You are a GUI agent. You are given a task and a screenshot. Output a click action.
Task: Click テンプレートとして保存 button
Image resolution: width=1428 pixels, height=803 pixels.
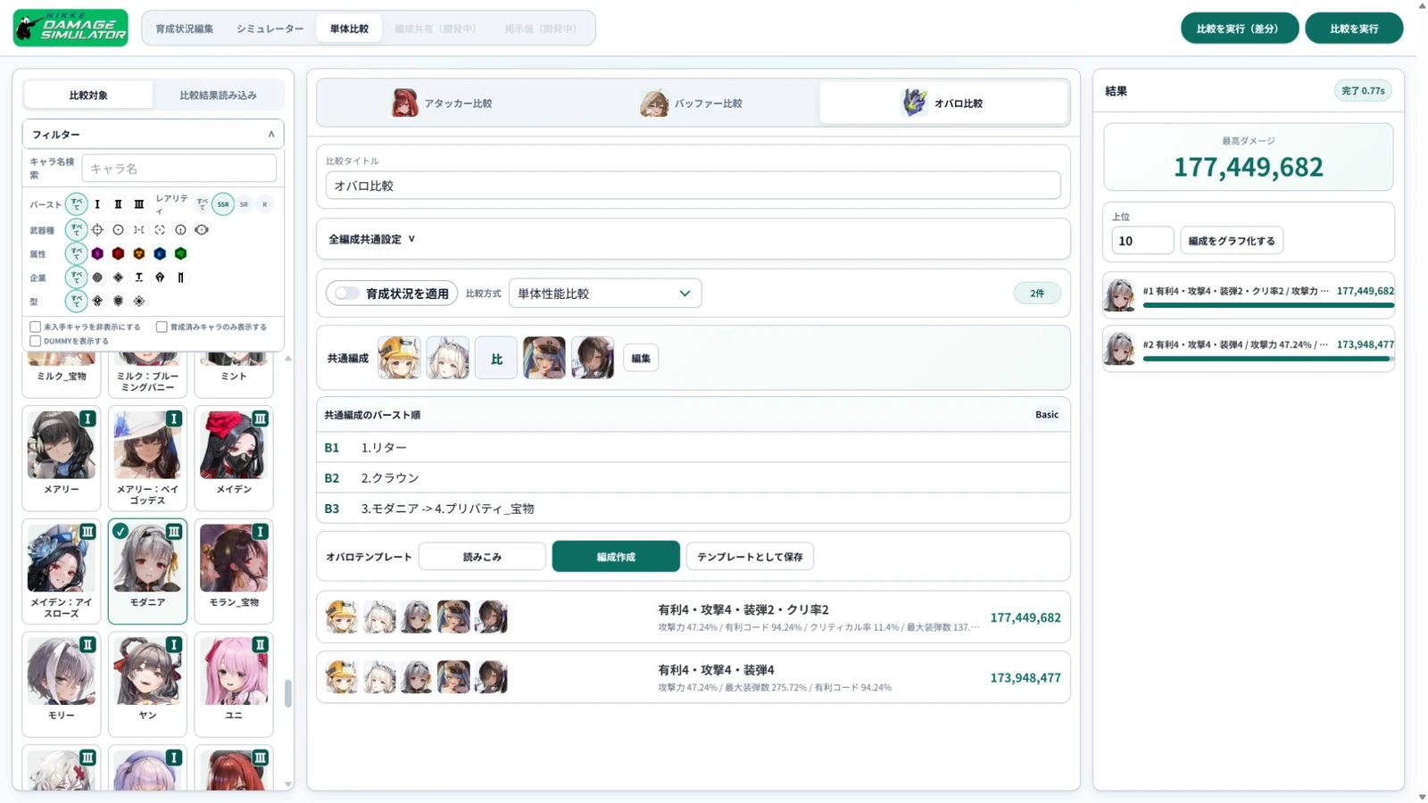coord(750,556)
